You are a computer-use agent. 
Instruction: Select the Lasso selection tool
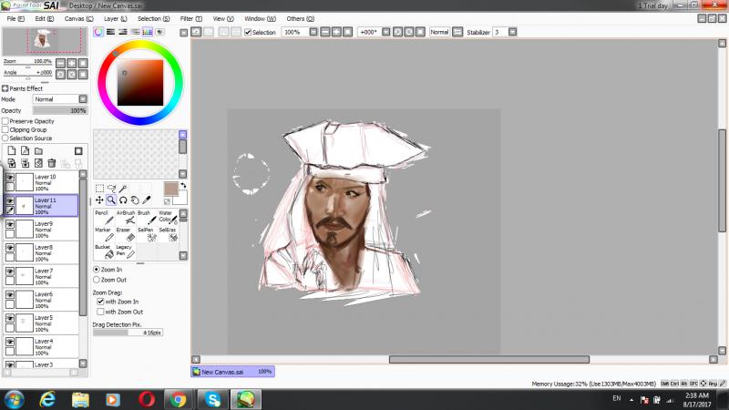pyautogui.click(x=110, y=188)
